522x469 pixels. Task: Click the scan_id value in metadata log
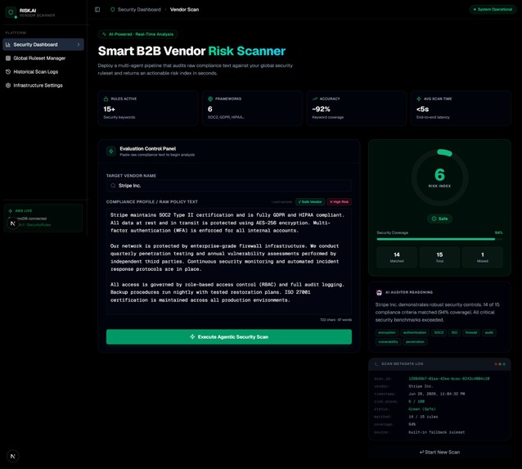(448, 379)
